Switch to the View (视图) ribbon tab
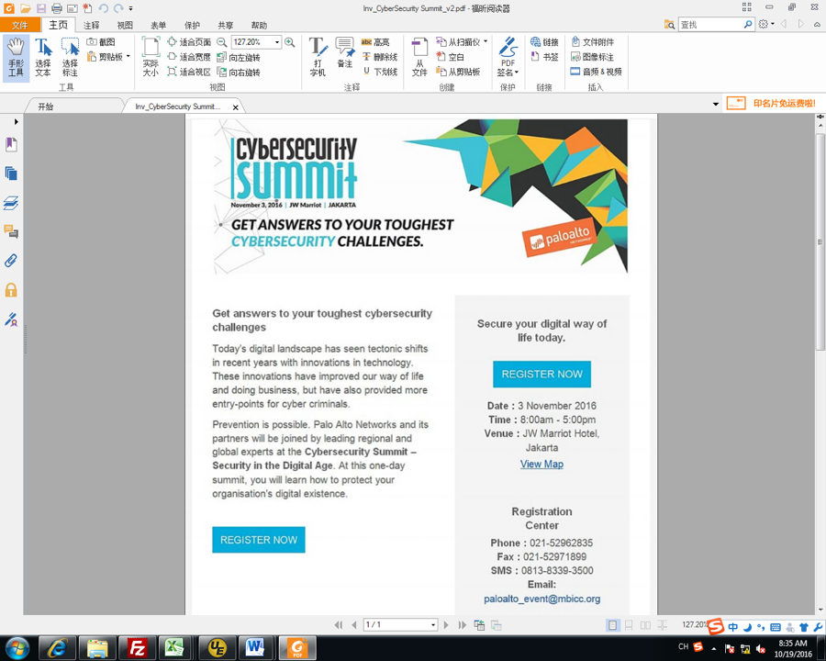Screen dimensions: 826x661 click(125, 26)
